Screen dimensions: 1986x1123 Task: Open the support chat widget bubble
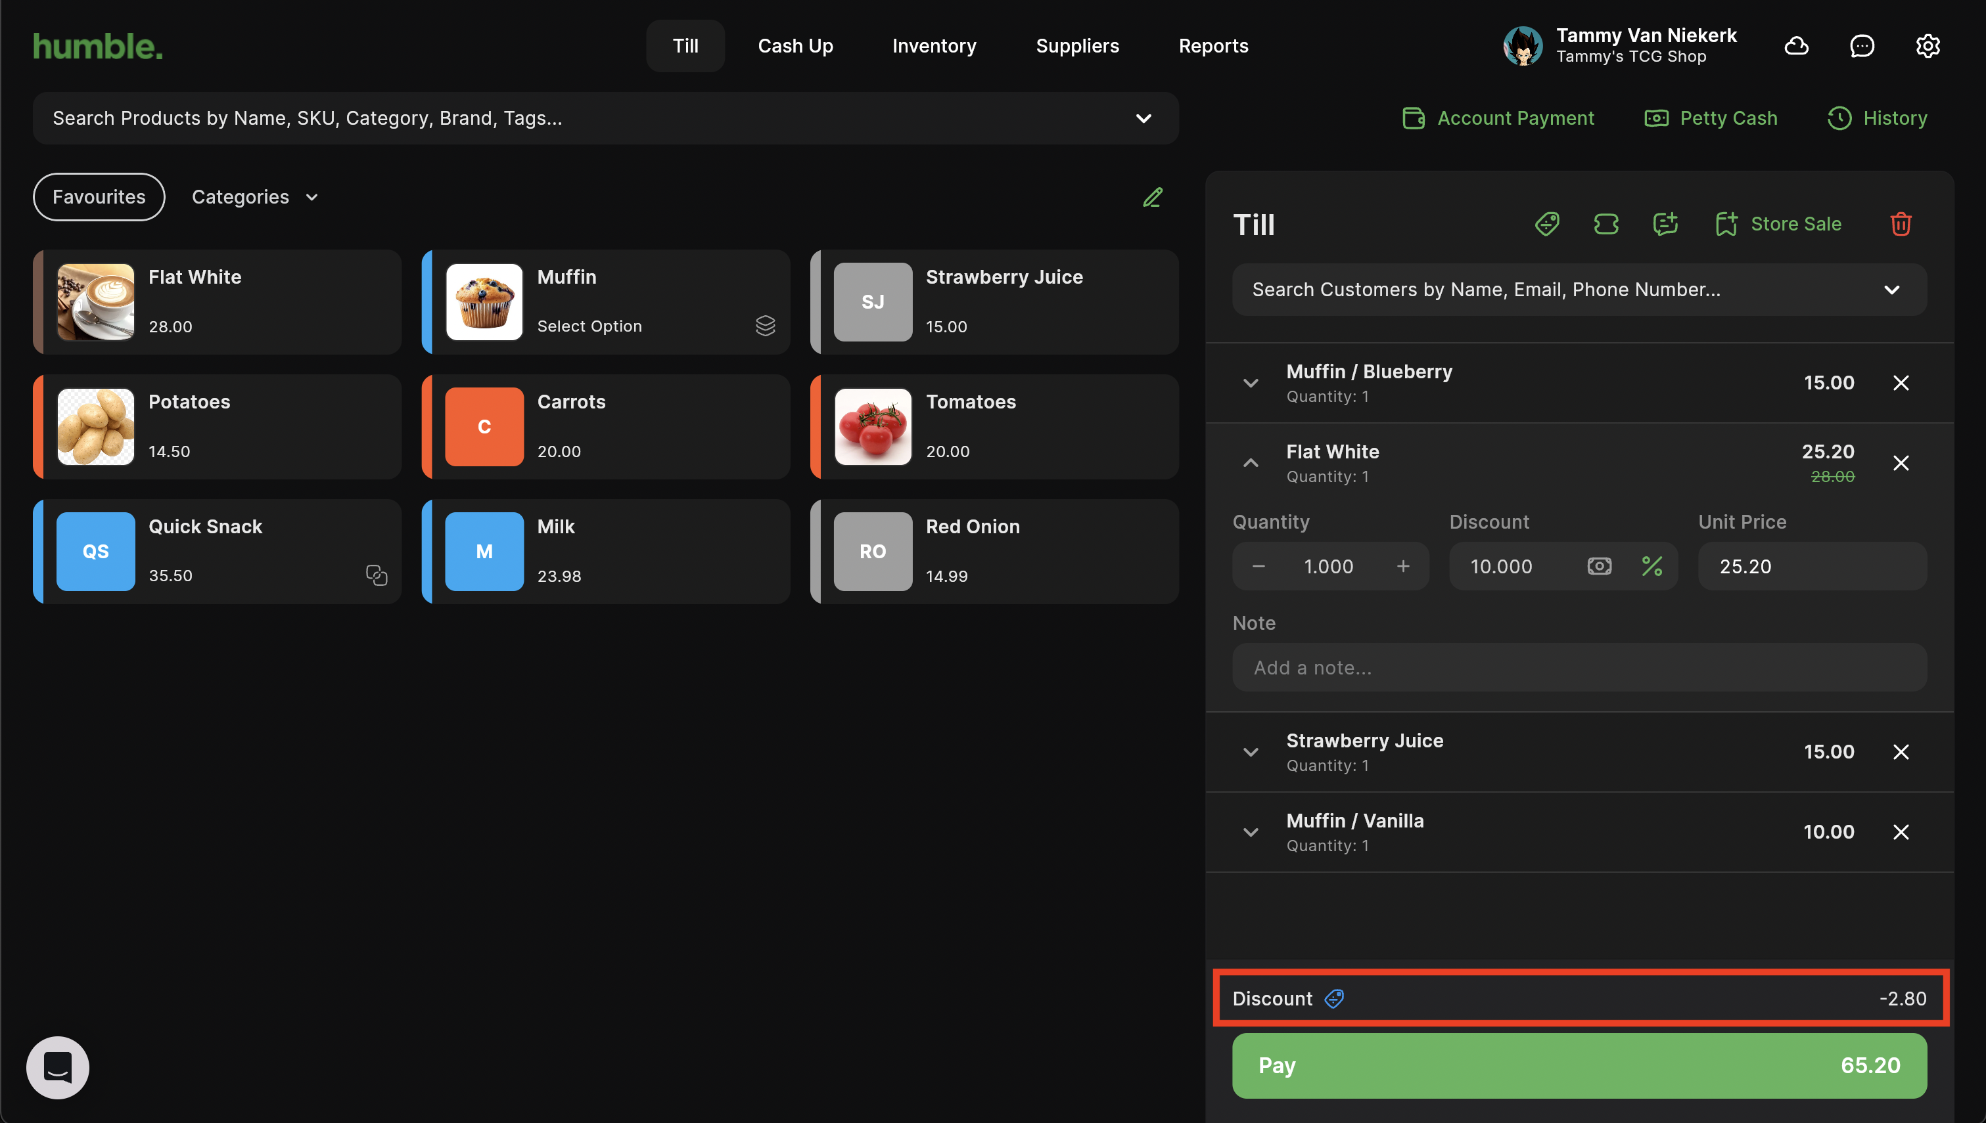pyautogui.click(x=58, y=1067)
